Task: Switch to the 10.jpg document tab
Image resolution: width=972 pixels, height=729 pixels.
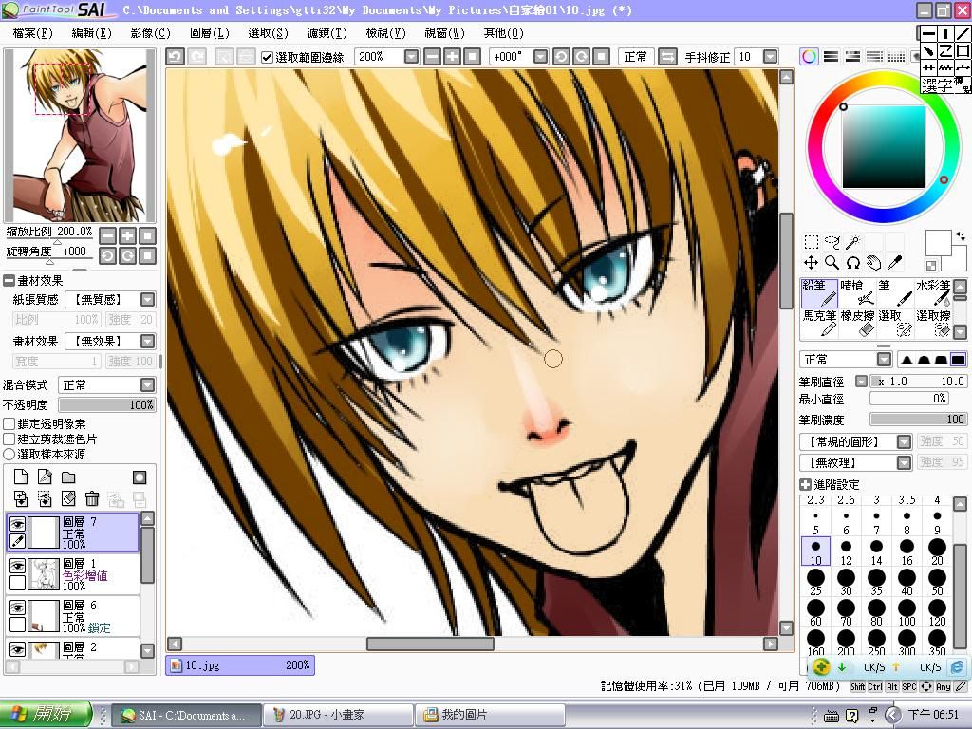Action: tap(240, 665)
